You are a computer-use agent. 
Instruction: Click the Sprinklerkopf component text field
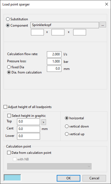(x=64, y=25)
